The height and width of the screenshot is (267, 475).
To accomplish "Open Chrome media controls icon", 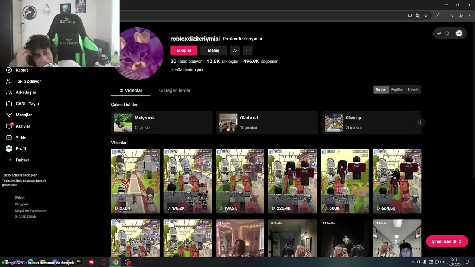I will pos(452,16).
